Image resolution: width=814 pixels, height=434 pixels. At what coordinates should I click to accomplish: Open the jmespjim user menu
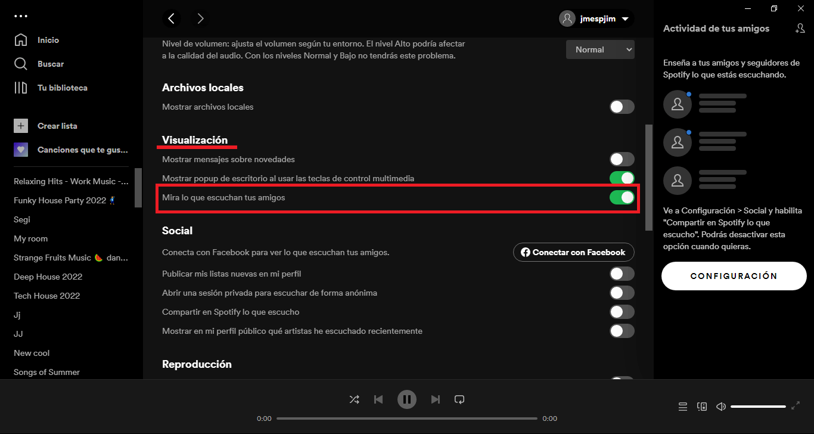596,18
